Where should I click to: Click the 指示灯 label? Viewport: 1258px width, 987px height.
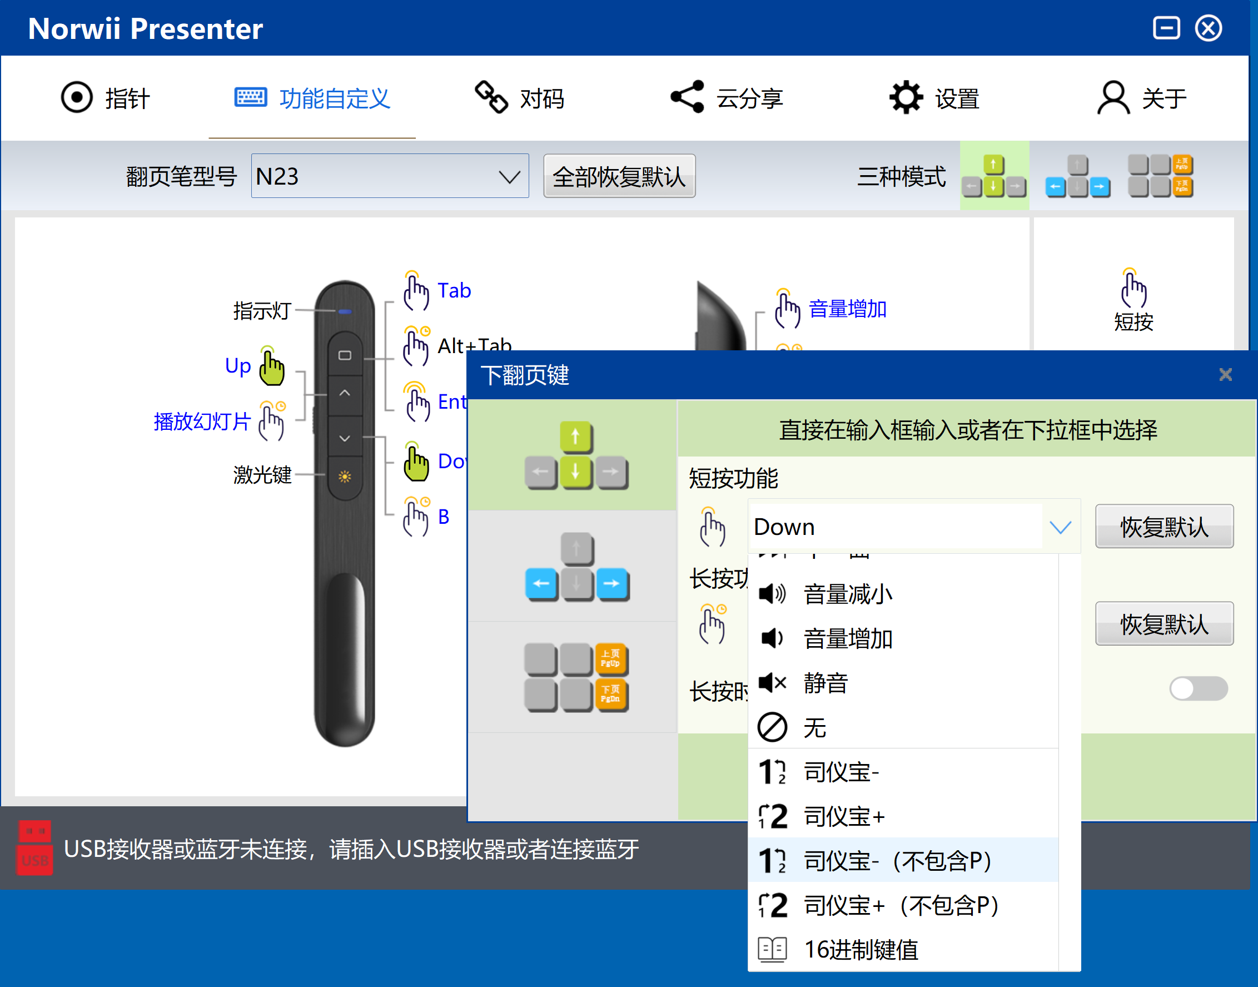pyautogui.click(x=262, y=311)
